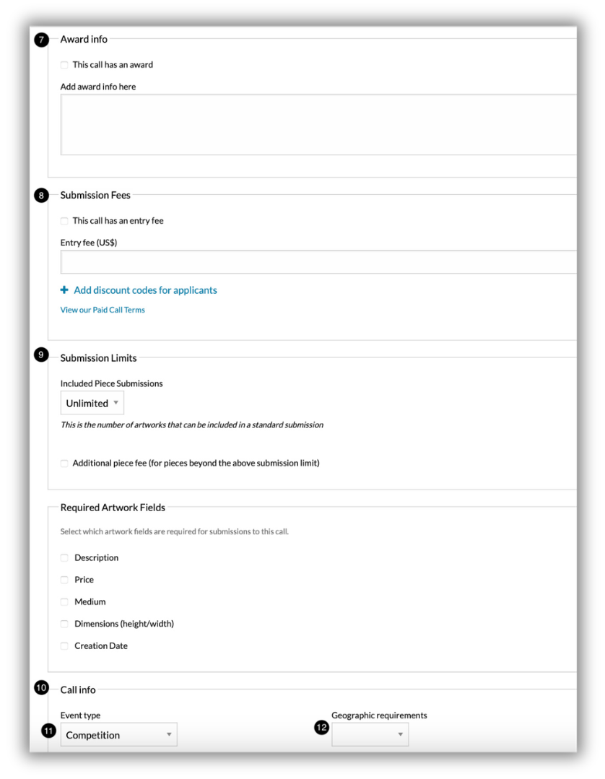The image size is (605, 779).
Task: Toggle the Additional piece fee checkbox
Action: point(64,464)
